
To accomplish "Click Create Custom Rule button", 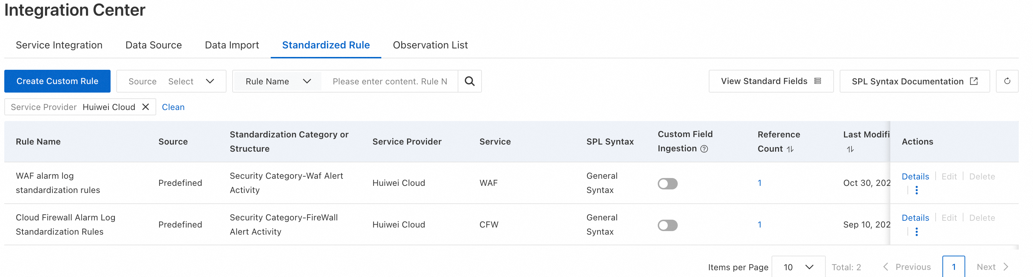I will coord(57,81).
